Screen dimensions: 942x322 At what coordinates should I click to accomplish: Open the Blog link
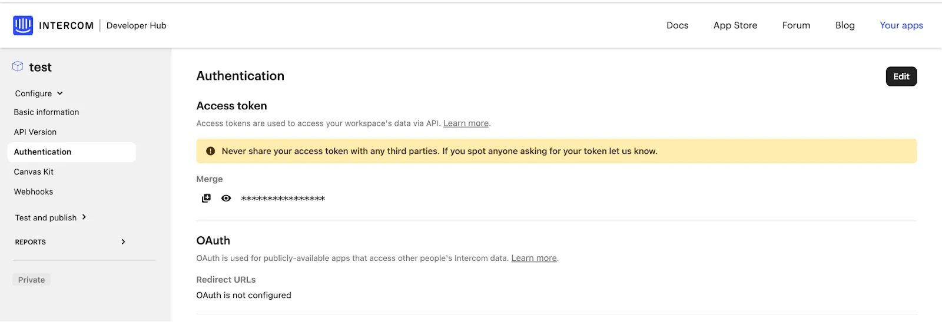point(845,25)
